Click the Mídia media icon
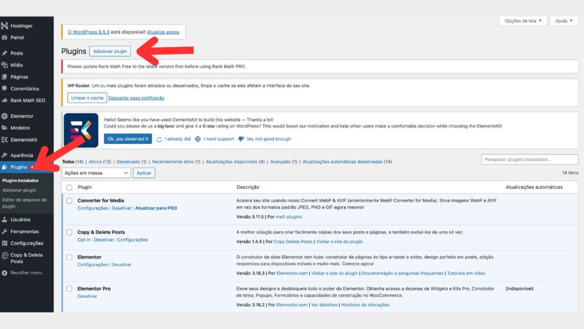 click(x=5, y=65)
